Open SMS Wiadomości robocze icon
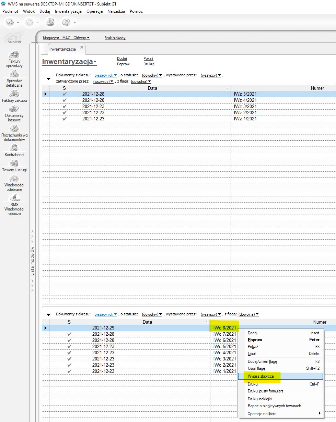This screenshot has height=422, width=336. coord(14,198)
